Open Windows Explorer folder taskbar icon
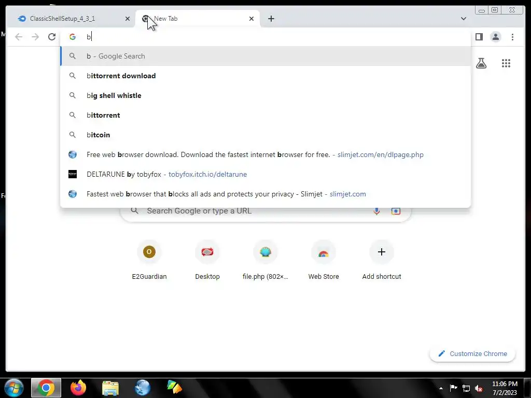531x398 pixels. [110, 388]
